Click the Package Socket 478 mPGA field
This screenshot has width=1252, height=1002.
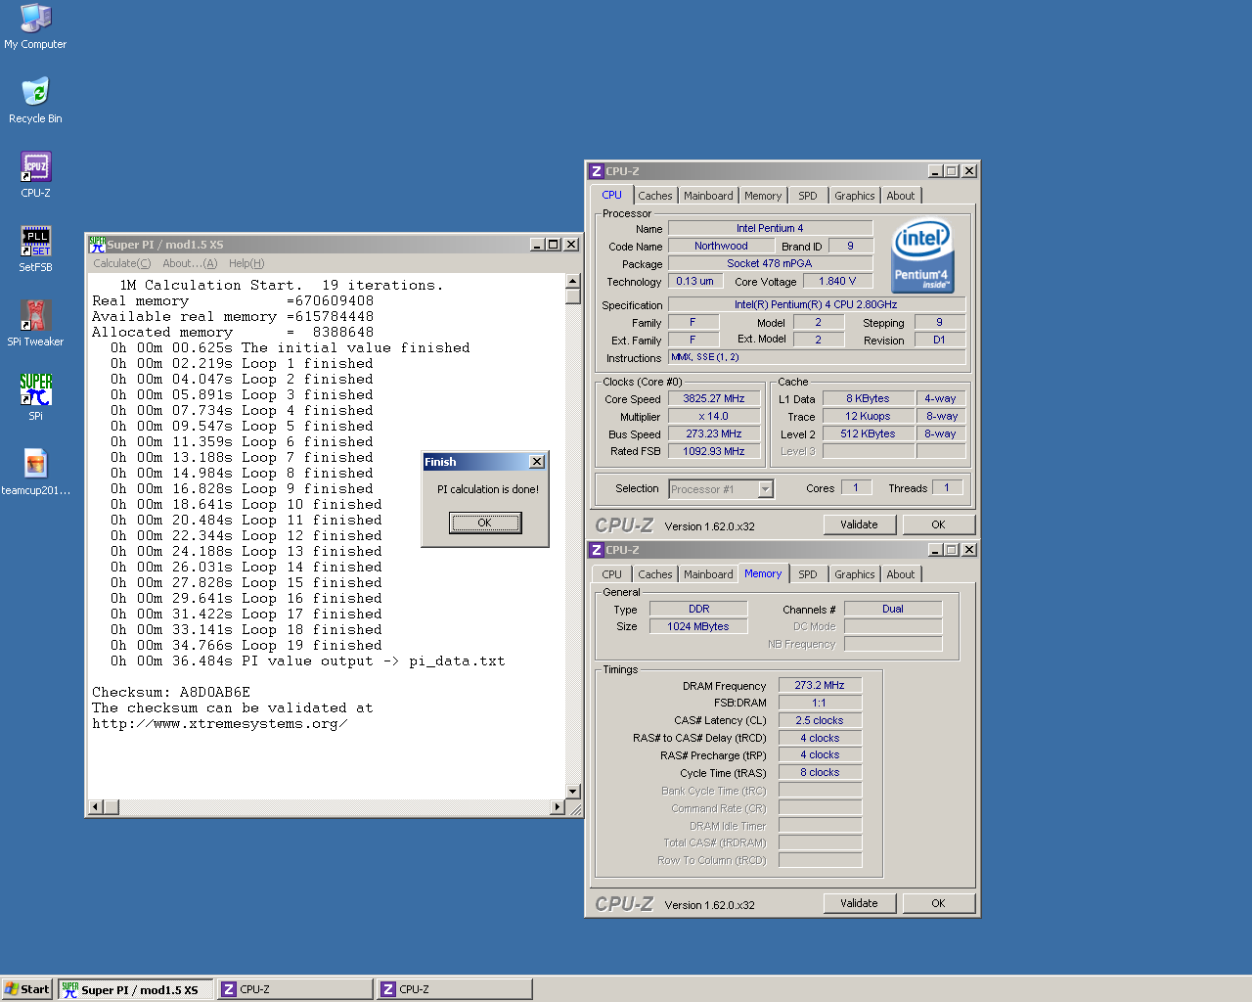pyautogui.click(x=770, y=263)
